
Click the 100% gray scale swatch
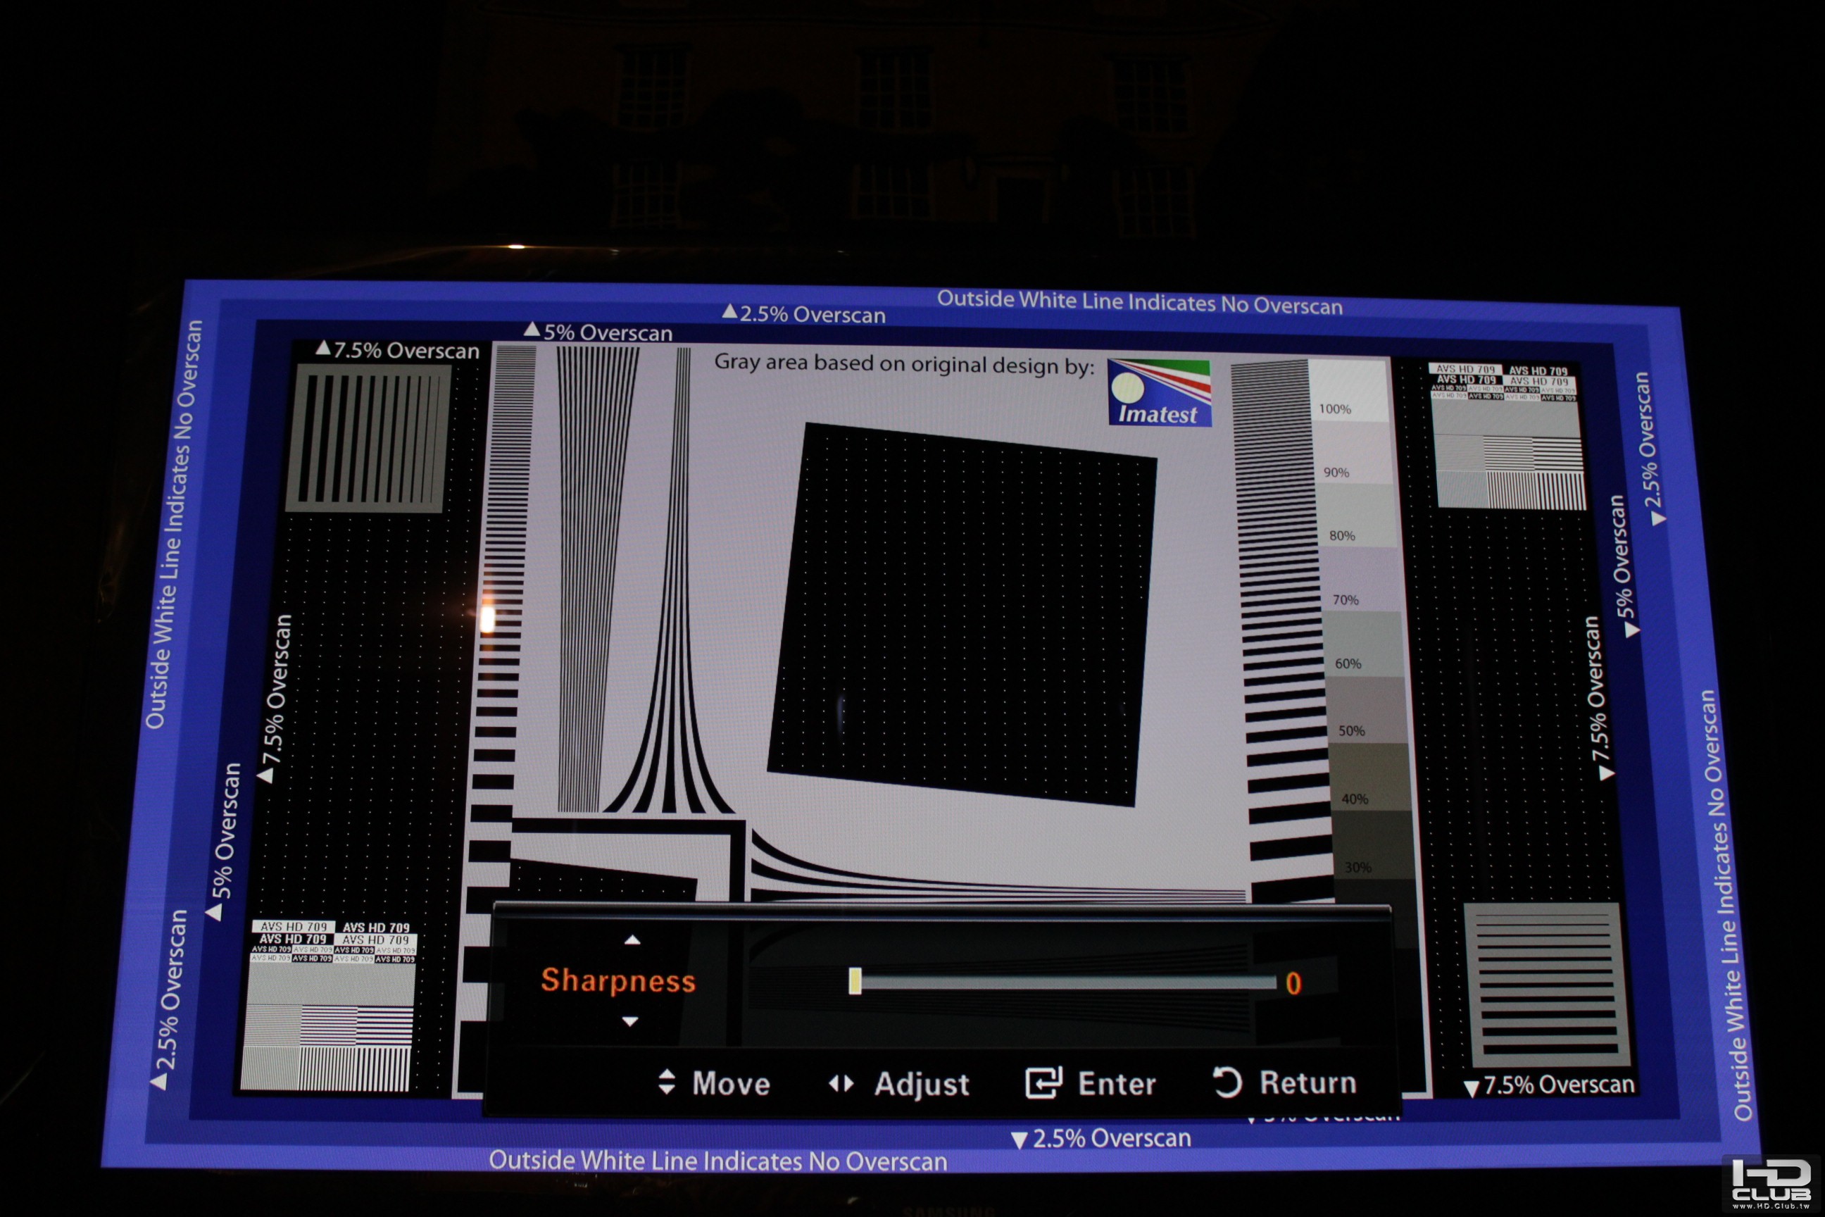(1348, 390)
